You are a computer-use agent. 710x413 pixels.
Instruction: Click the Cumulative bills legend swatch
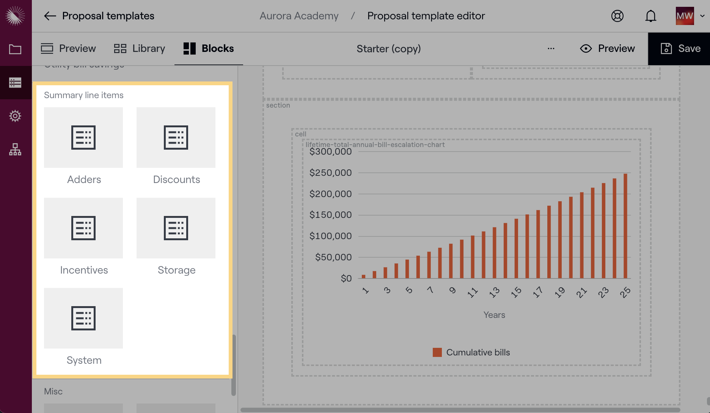(x=437, y=352)
